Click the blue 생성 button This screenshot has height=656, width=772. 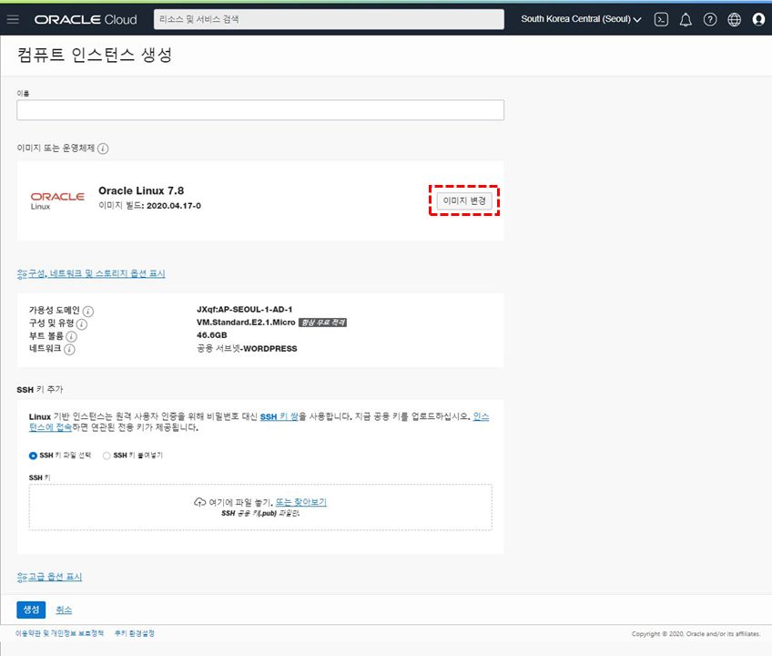(x=31, y=610)
